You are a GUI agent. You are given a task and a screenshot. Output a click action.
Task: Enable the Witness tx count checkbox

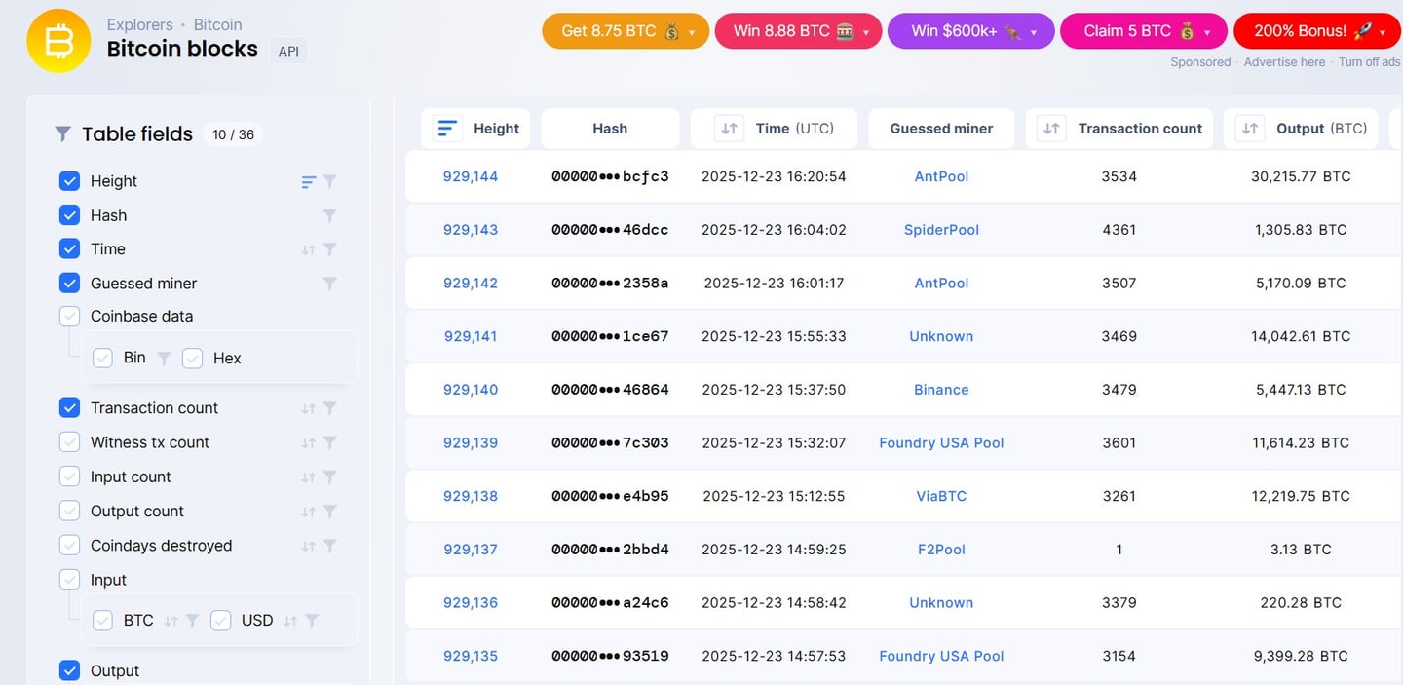(69, 441)
